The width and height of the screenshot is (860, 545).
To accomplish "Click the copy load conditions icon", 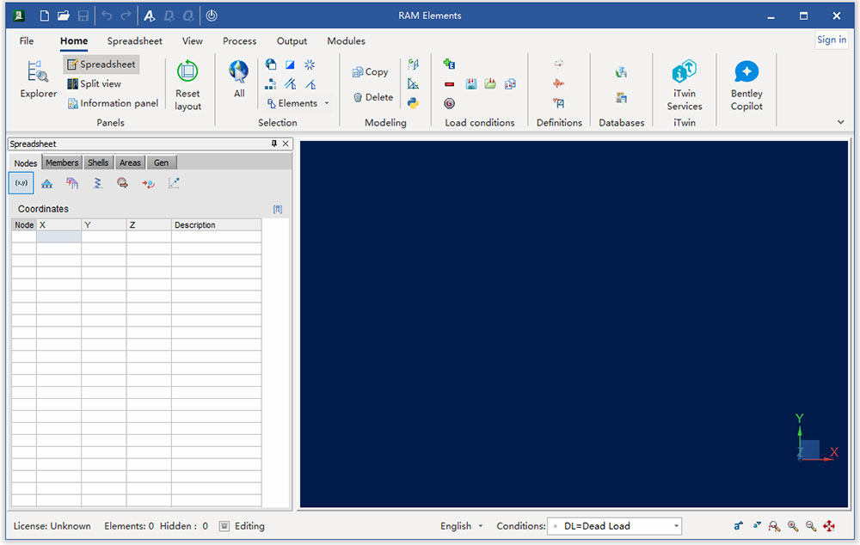I will point(510,84).
